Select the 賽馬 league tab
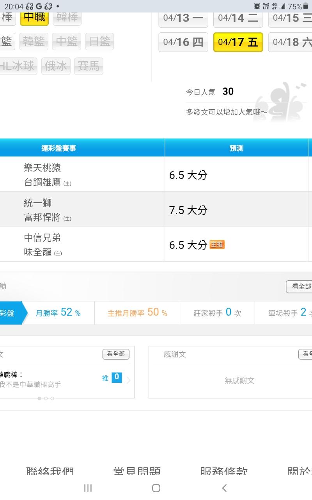 (x=89, y=66)
